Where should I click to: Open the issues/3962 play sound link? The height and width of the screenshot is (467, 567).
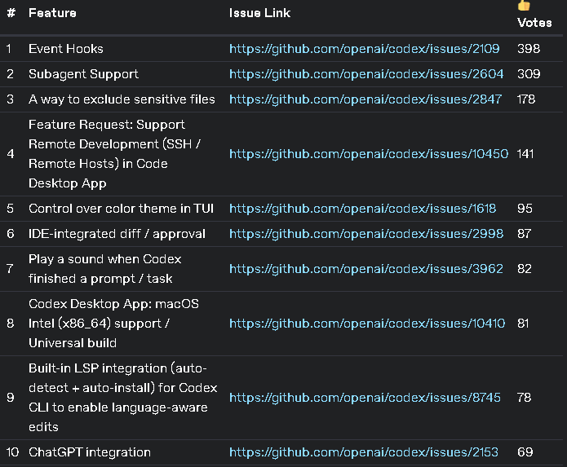[366, 269]
